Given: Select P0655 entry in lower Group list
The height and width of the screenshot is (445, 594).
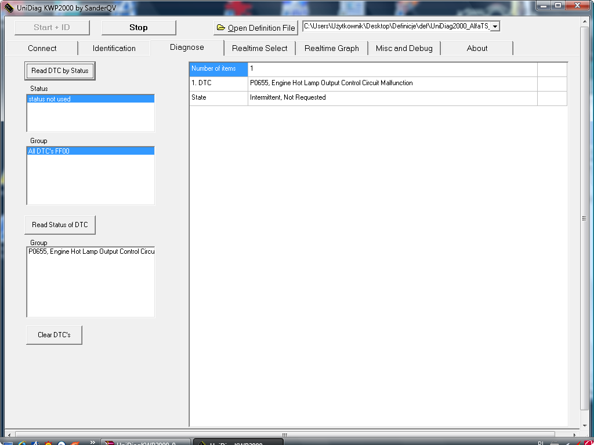Looking at the screenshot, I should [x=91, y=251].
